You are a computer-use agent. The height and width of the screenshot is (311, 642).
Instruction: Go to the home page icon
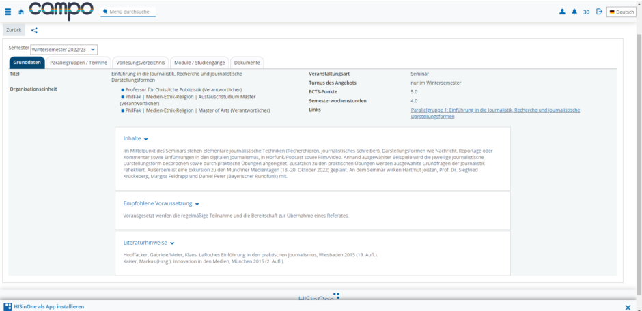(x=21, y=12)
